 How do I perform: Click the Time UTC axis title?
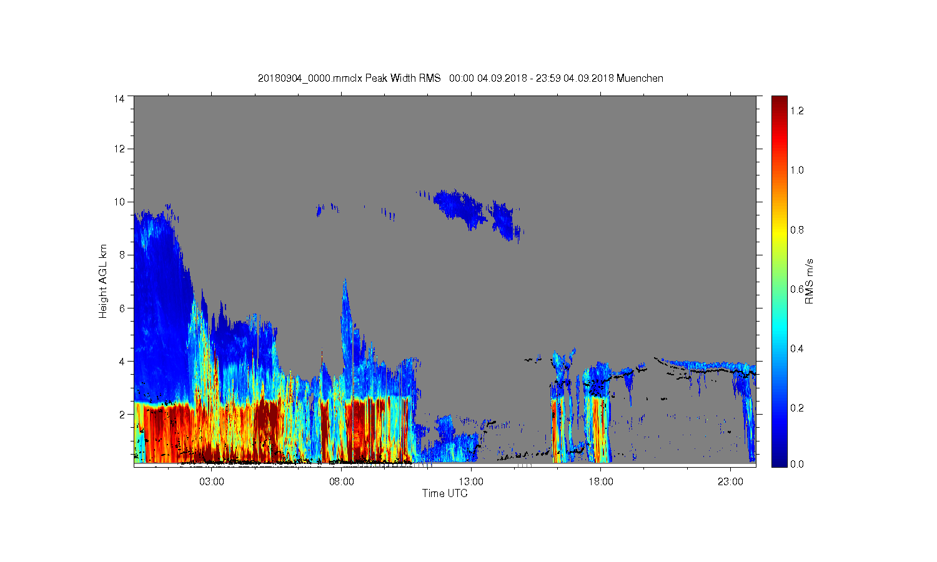point(445,493)
